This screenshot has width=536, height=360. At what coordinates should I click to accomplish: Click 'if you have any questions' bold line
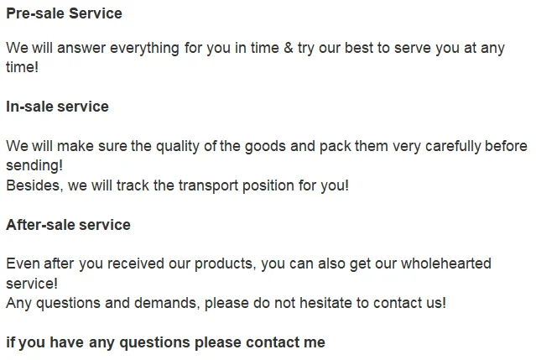coord(165,342)
